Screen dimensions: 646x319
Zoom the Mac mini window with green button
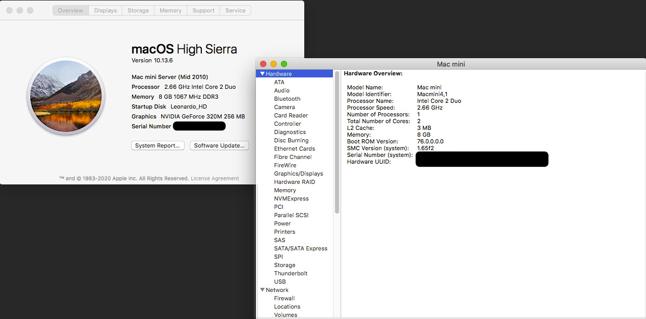(284, 64)
